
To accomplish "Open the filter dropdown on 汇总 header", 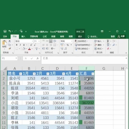I will click(x=93, y=74).
